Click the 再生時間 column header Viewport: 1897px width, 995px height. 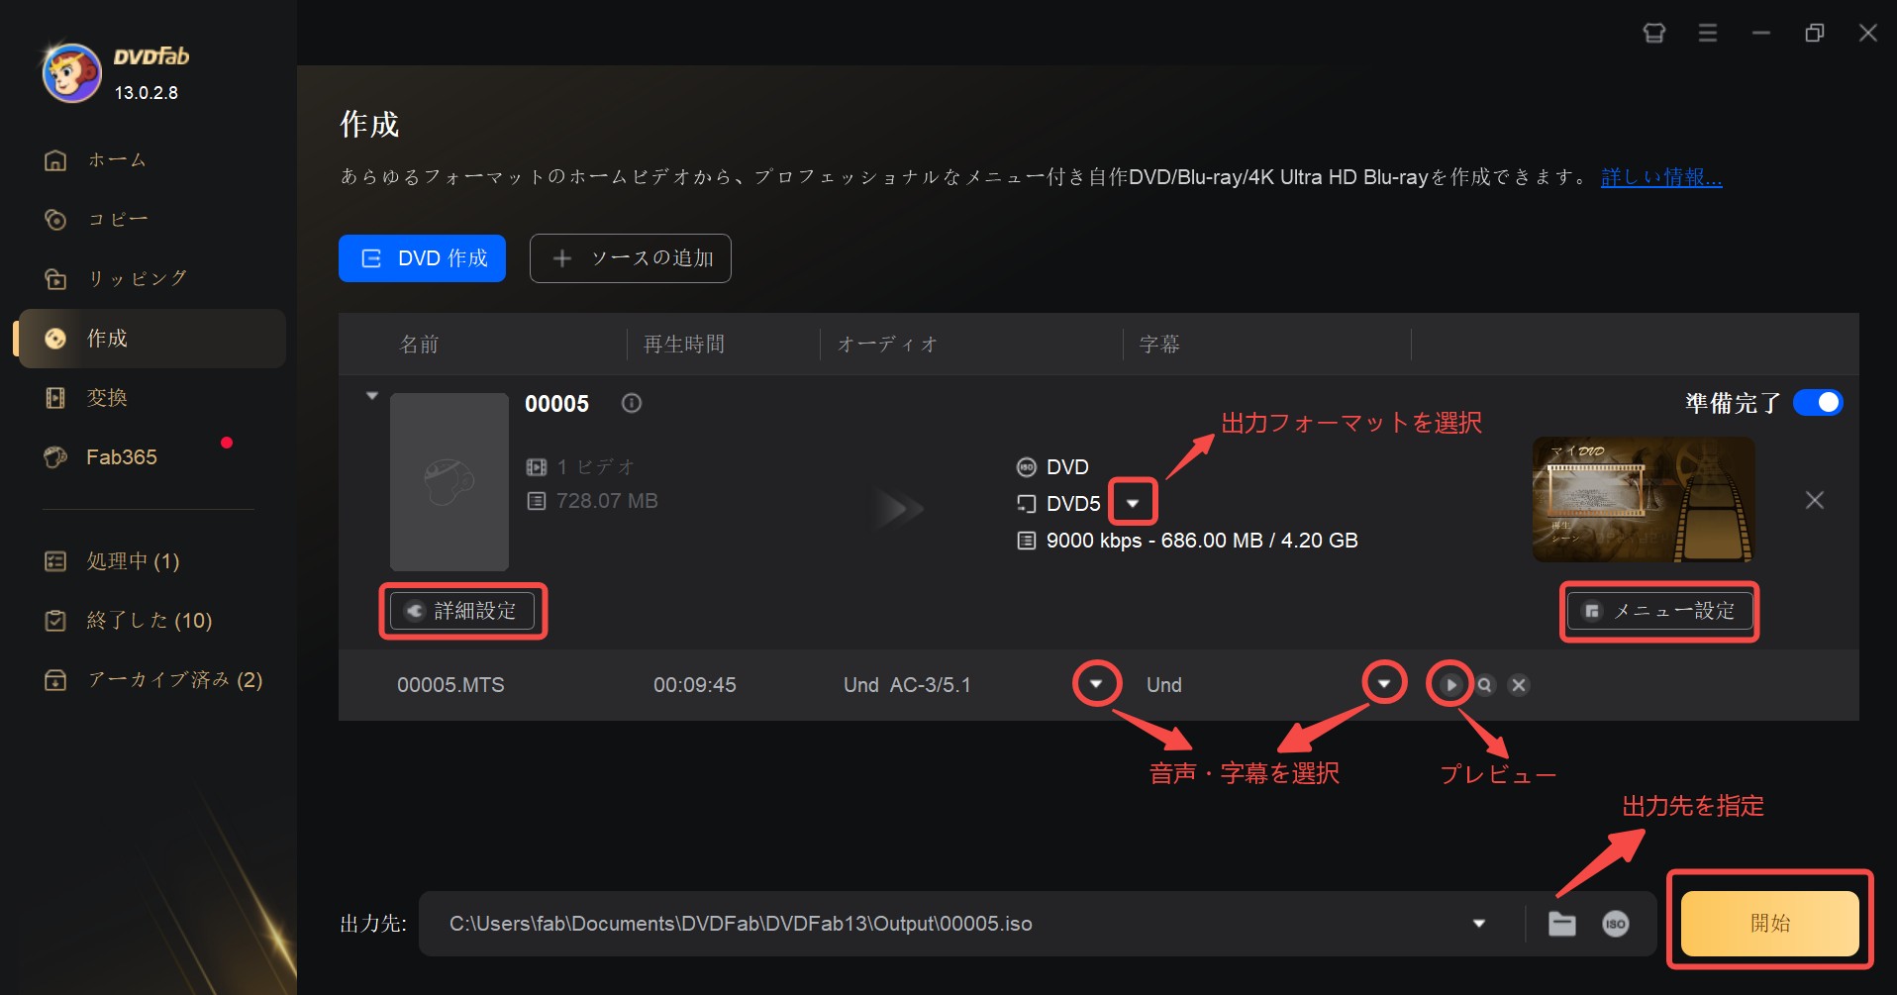click(x=684, y=344)
